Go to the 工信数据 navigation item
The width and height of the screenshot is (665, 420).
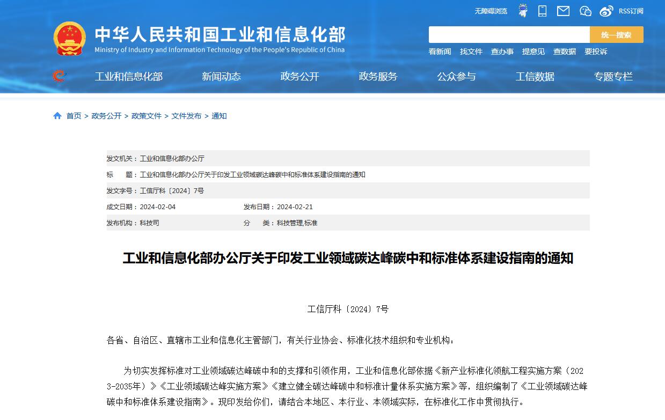click(x=535, y=77)
